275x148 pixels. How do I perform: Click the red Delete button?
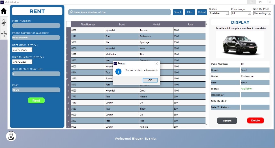255,121
